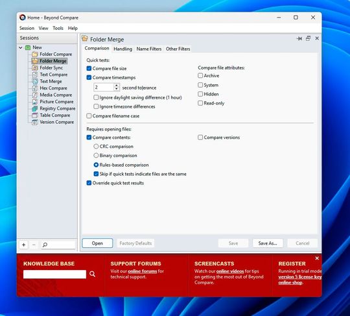Collapse the New sessions tree node
350x316 pixels.
click(21, 47)
